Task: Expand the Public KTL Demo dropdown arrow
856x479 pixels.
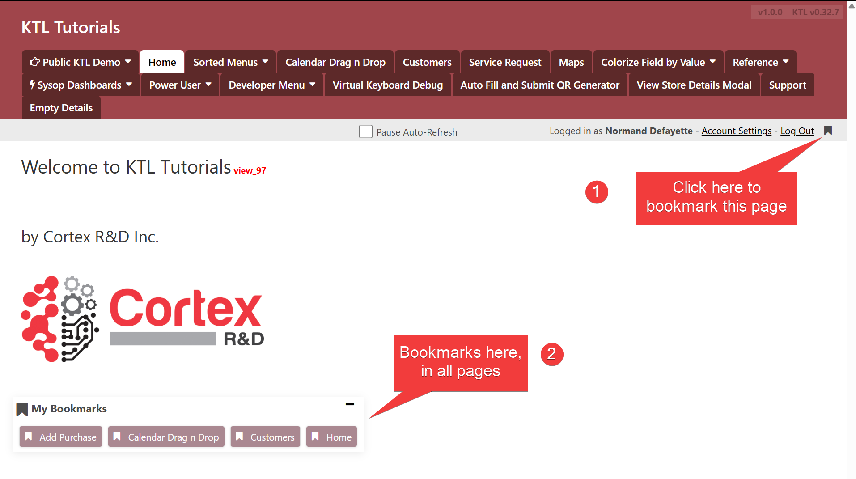Action: (128, 62)
